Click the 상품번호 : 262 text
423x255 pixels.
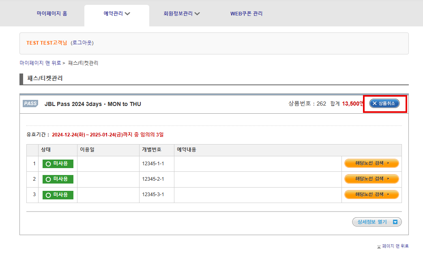pyautogui.click(x=307, y=104)
